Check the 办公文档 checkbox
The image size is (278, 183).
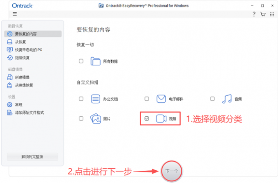[x=81, y=99]
